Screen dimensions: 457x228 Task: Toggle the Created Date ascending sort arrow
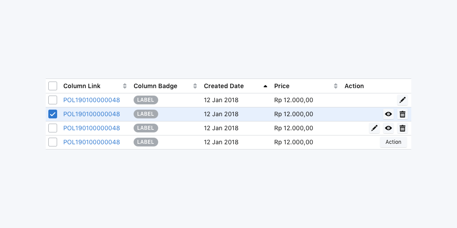point(265,86)
